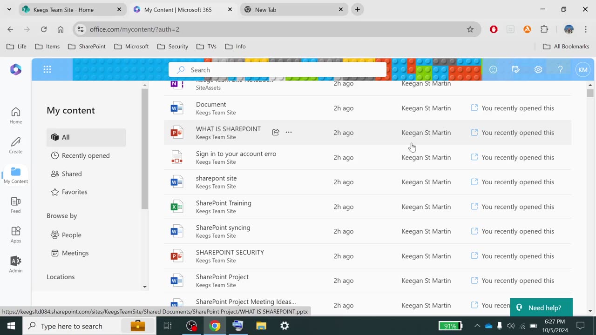Open the feedback smiley icon
596x335 pixels.
493,70
